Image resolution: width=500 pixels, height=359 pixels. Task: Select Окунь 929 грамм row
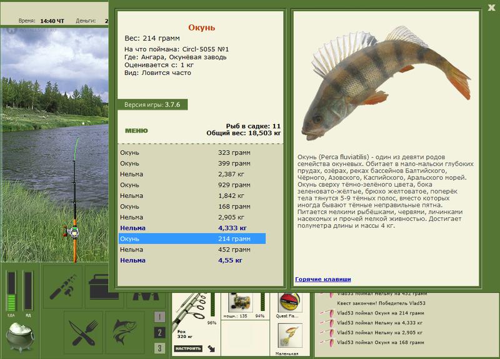(x=192, y=185)
